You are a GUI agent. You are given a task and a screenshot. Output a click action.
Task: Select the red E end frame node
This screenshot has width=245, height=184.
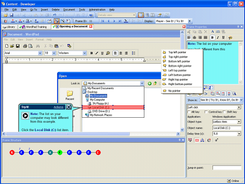(98, 153)
